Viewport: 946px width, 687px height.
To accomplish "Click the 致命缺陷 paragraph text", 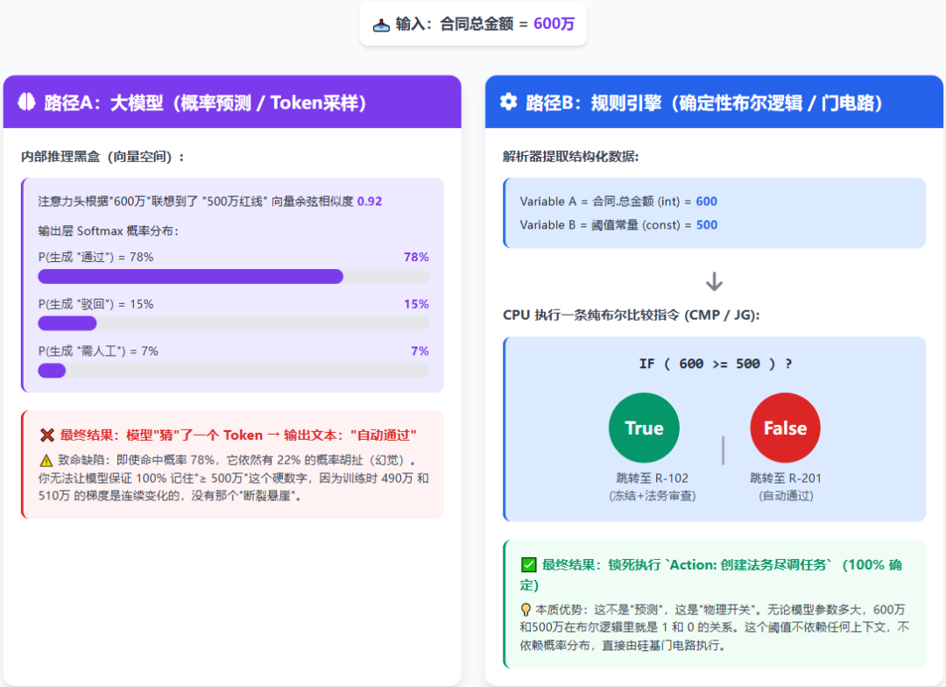I will pos(234,478).
